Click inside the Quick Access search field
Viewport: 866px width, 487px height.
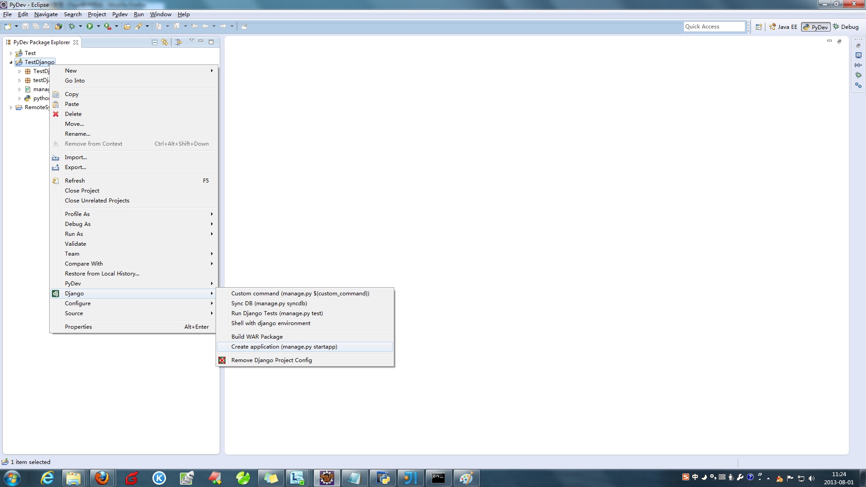[714, 27]
